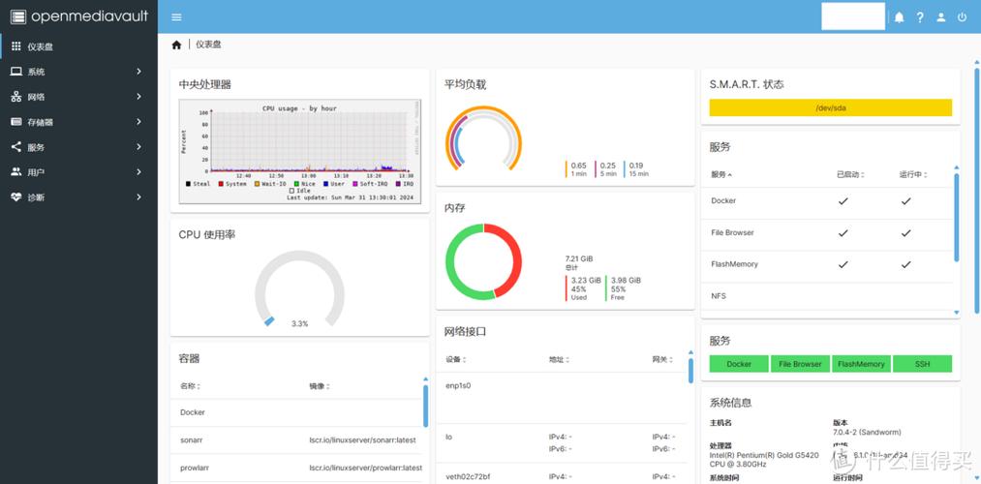Screen dimensions: 981x484
Task: Click the green FlashMemory badge
Action: coord(861,364)
